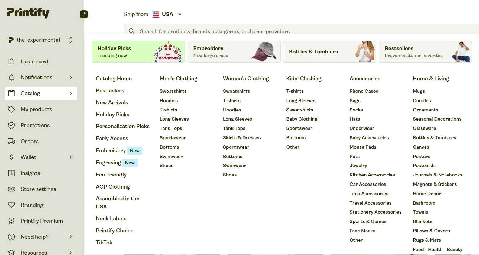Open the Catalog Home menu item
Image resolution: width=479 pixels, height=255 pixels.
click(114, 79)
